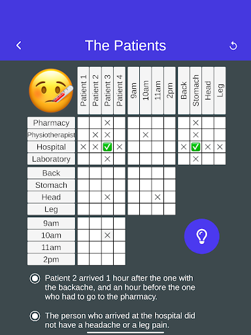The height and width of the screenshot is (335, 251).
Task: Toggle the green check for Hospital Stomach
Action: point(195,147)
